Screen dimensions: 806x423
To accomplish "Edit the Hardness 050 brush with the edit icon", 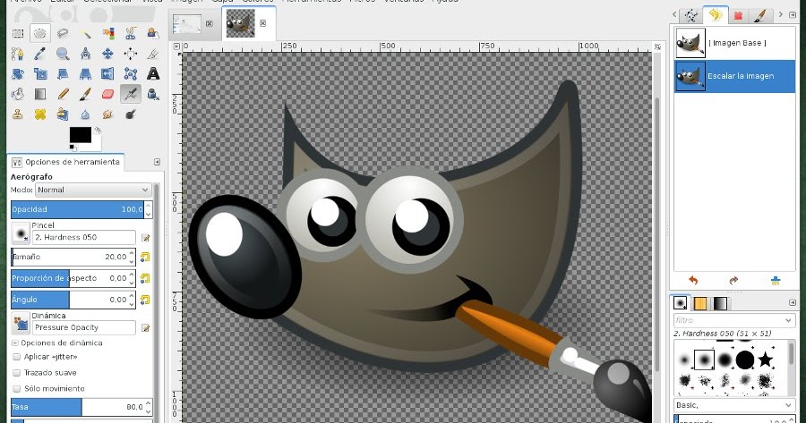I will pyautogui.click(x=145, y=238).
